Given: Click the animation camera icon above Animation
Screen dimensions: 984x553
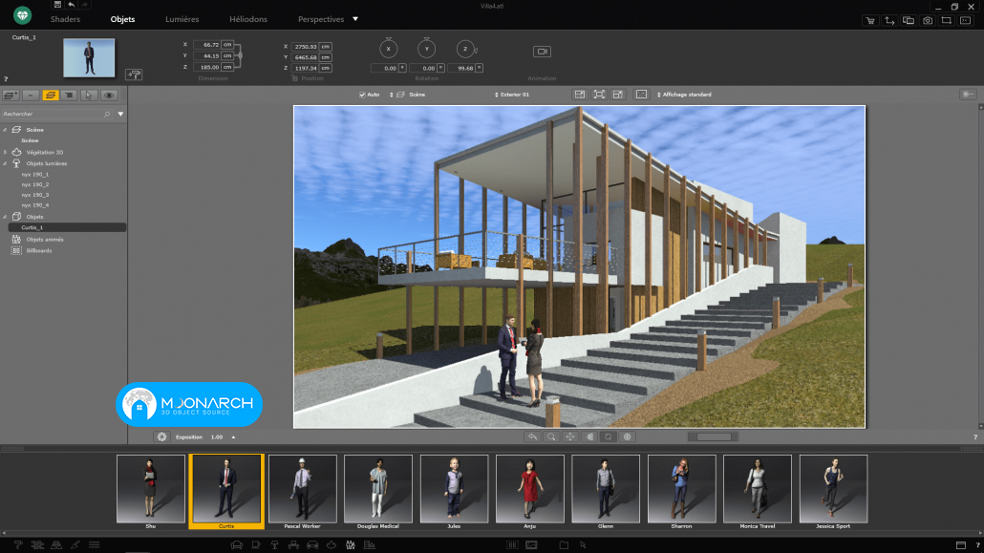Looking at the screenshot, I should (x=543, y=52).
